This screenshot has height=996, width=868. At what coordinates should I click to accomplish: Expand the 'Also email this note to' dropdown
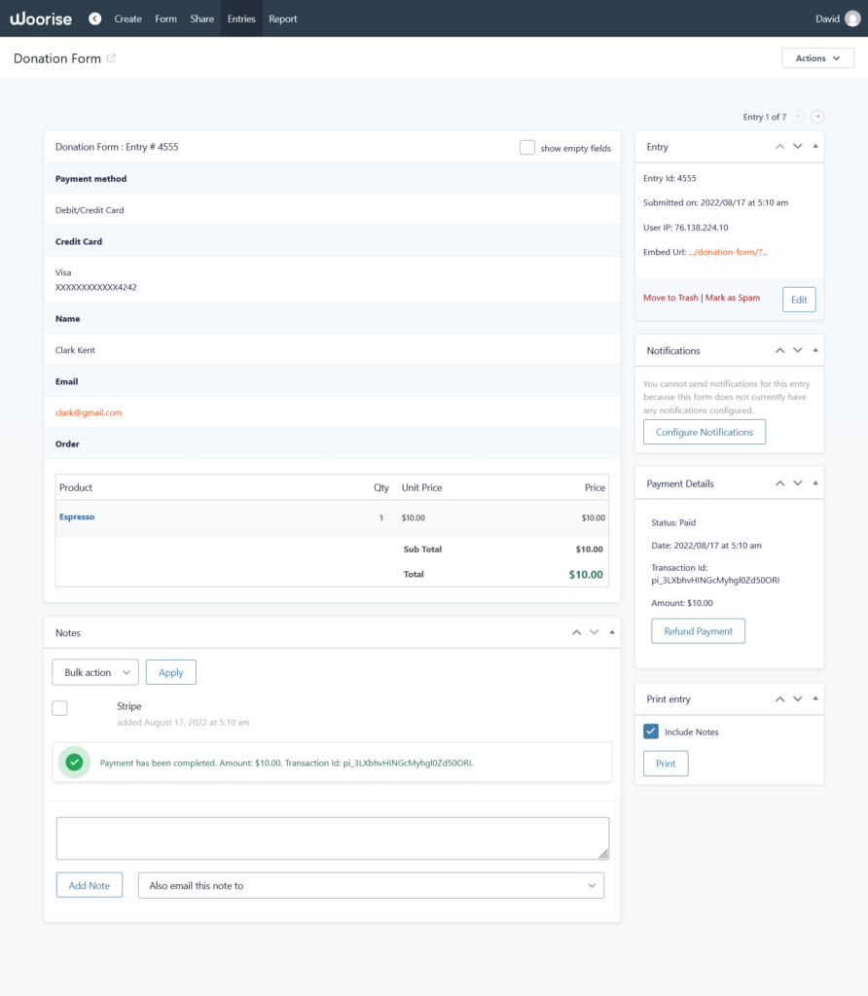371,885
